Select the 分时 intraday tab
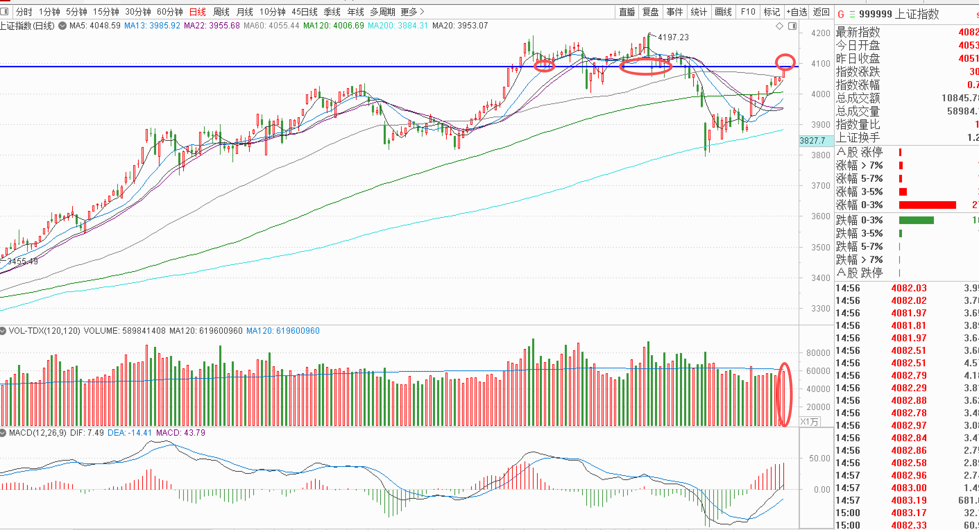979x530 pixels. [24, 12]
